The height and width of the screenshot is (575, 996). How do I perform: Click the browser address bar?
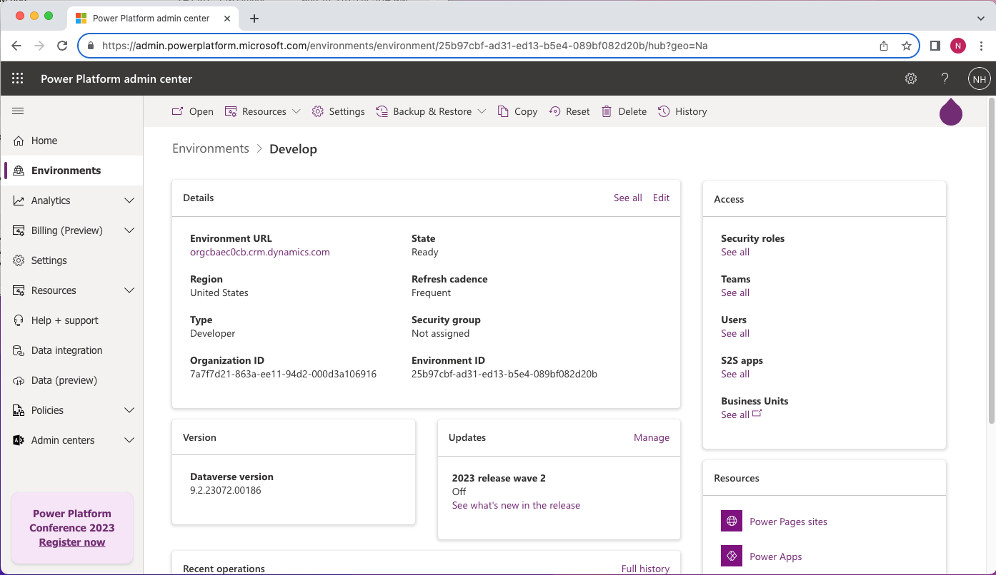[486, 46]
